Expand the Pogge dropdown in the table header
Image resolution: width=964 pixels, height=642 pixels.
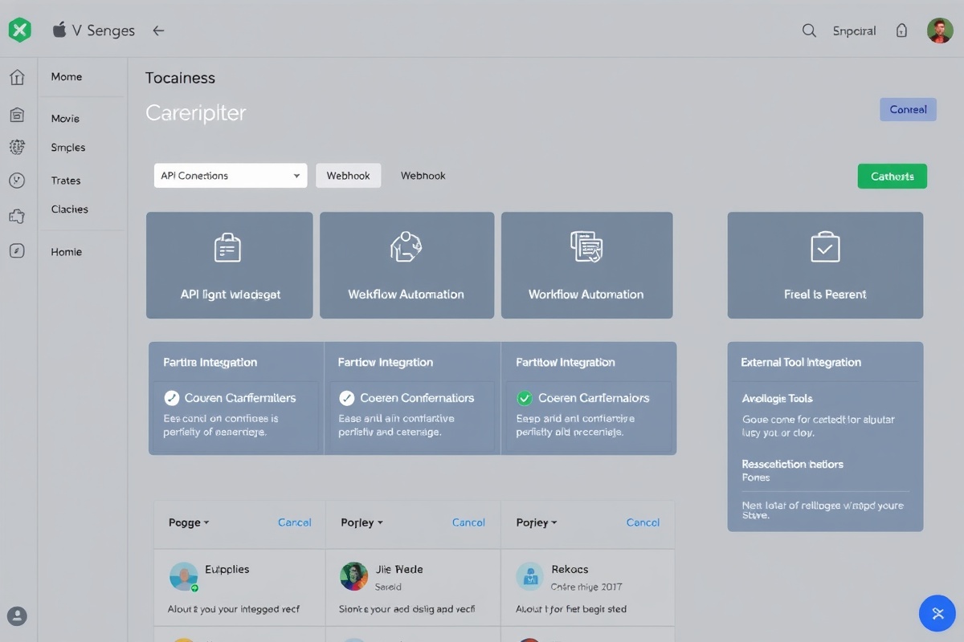coord(188,522)
